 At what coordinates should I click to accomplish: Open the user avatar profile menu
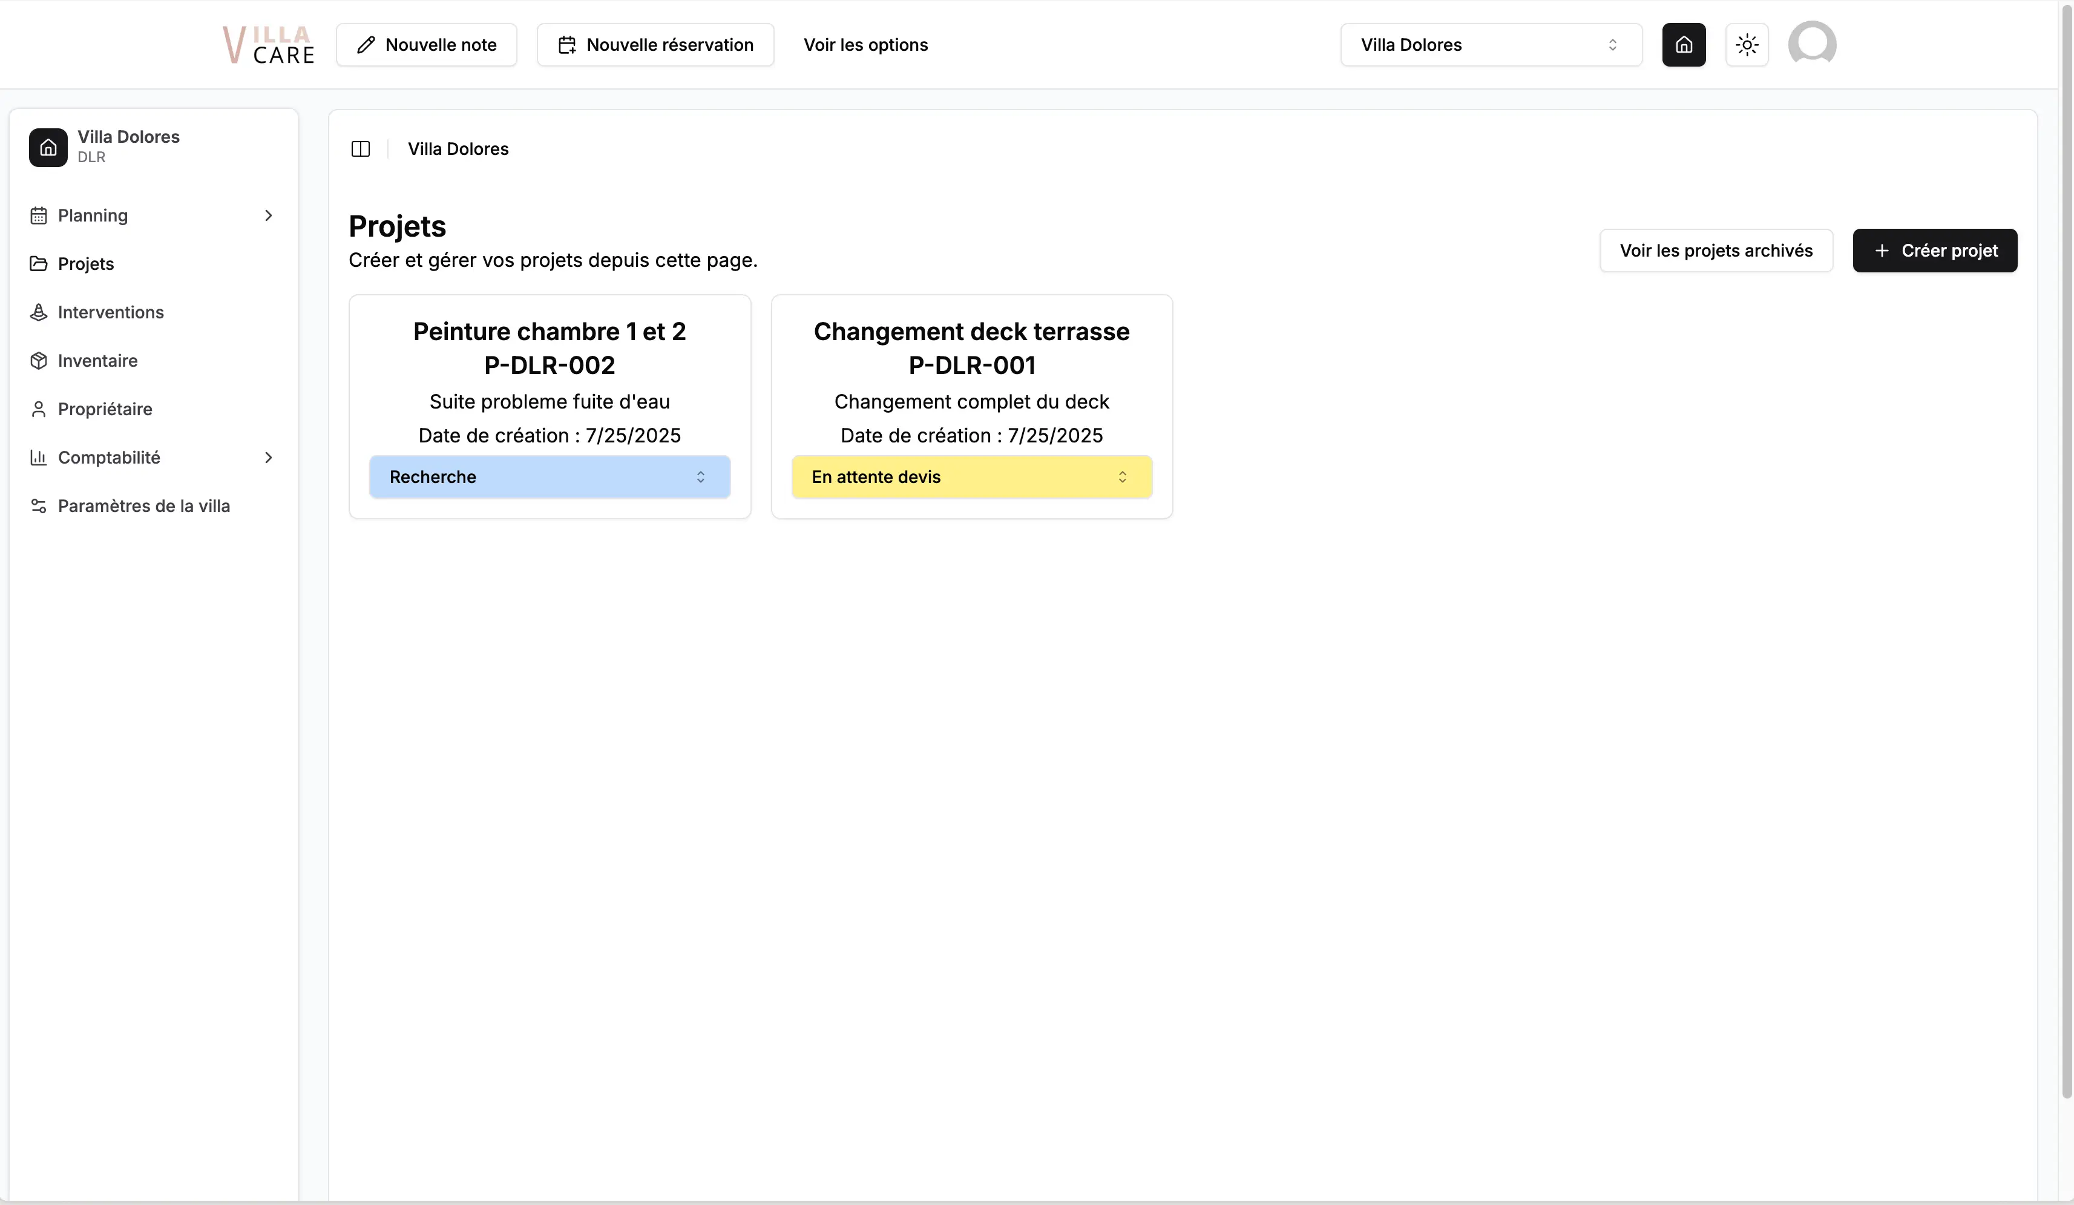click(x=1811, y=43)
